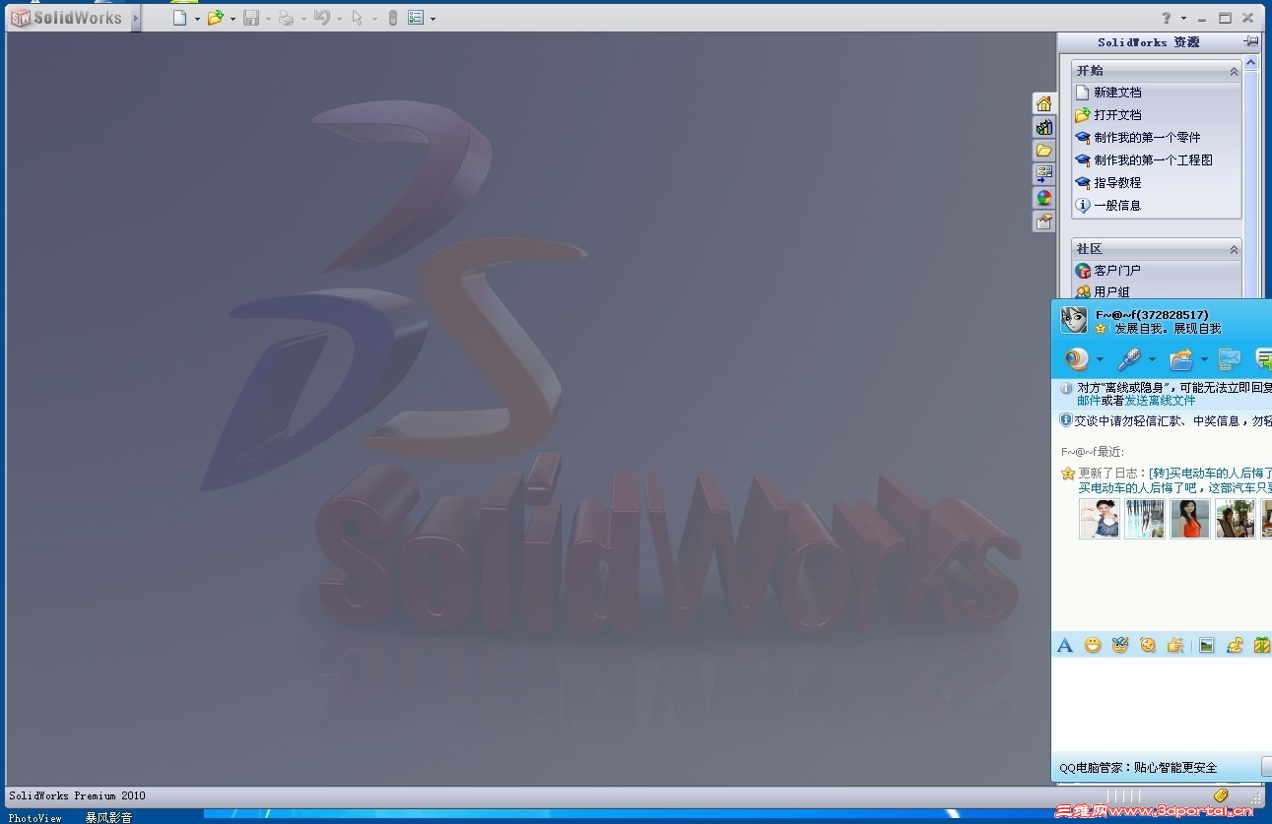This screenshot has width=1272, height=824.
Task: Click the SolidWorks logo in the title bar
Action: coord(67,18)
